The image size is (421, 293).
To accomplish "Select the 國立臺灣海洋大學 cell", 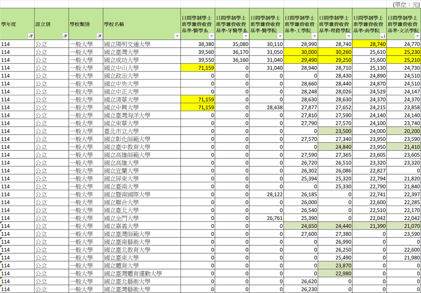I will 142,115.
